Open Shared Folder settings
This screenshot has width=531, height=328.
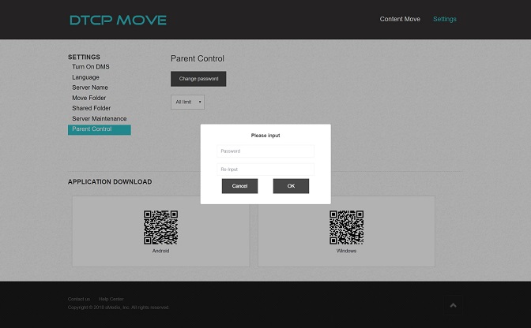pos(91,108)
